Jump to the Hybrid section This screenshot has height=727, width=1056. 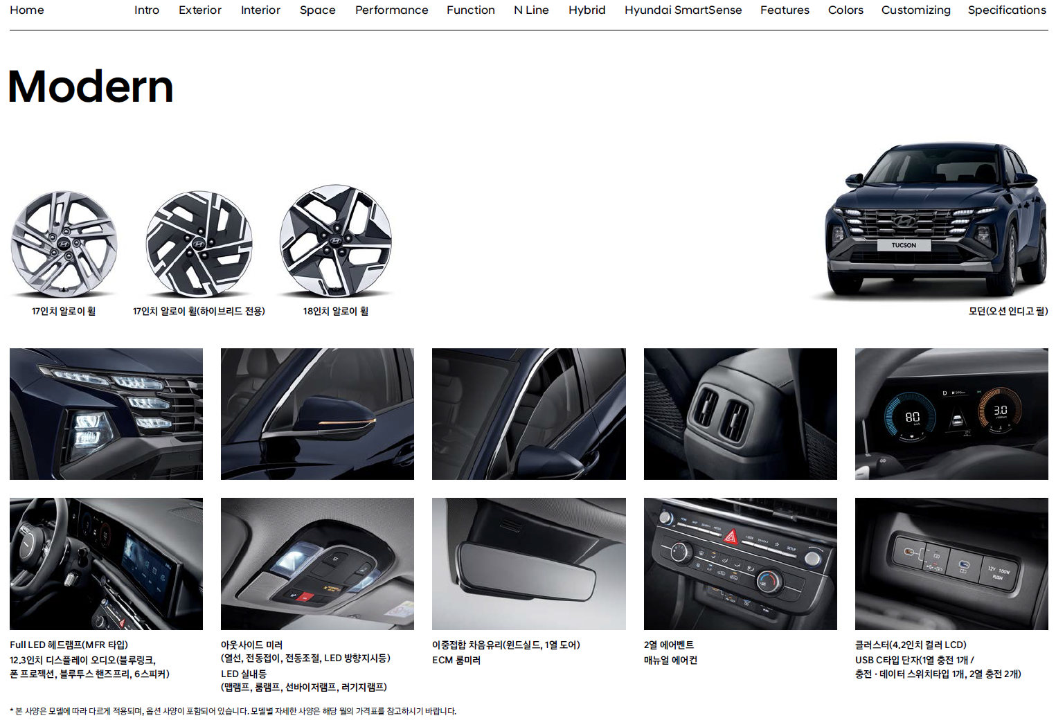pos(587,10)
